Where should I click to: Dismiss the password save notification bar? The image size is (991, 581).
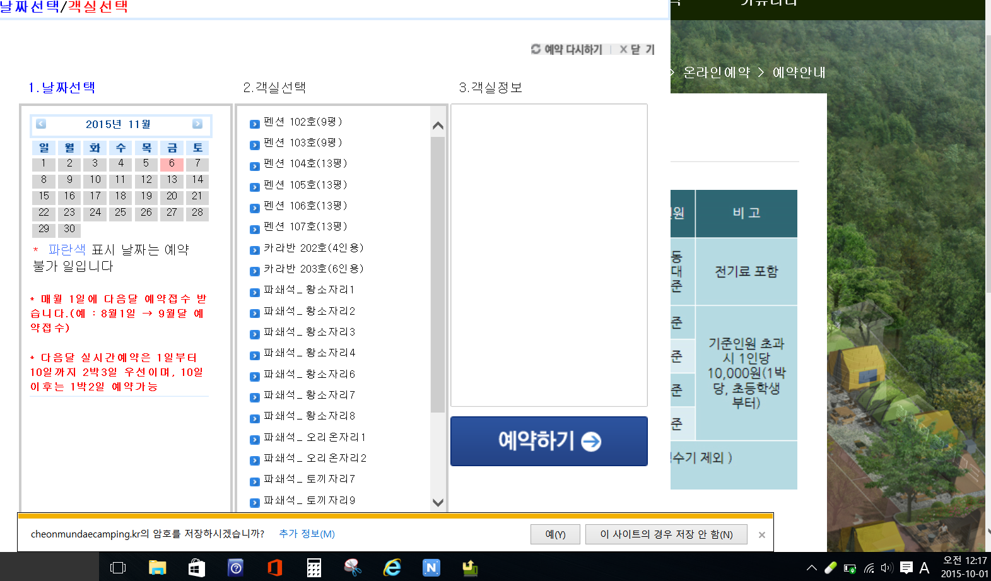761,535
